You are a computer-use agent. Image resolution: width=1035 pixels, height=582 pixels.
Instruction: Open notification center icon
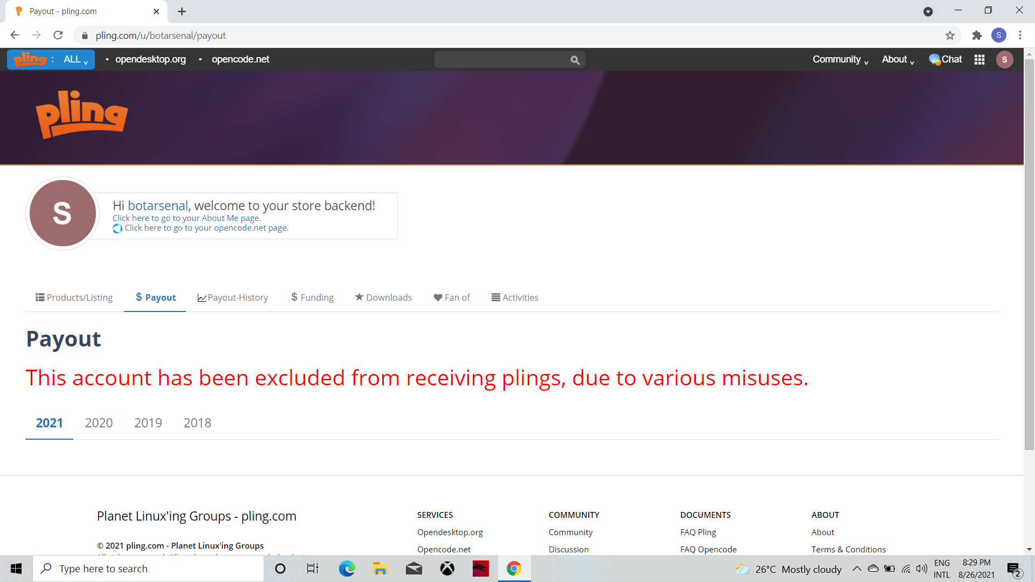click(1014, 569)
